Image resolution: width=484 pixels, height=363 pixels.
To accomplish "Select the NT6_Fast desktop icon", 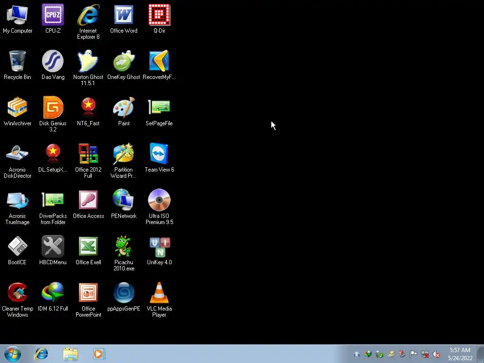I will pyautogui.click(x=88, y=111).
